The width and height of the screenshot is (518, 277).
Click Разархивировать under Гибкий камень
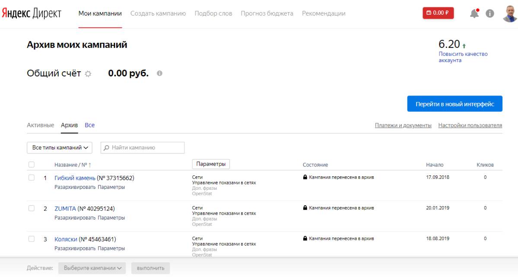[x=75, y=187]
